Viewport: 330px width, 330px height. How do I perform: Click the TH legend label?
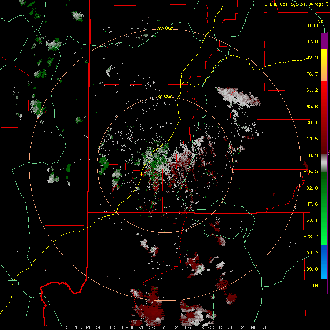[315, 286]
